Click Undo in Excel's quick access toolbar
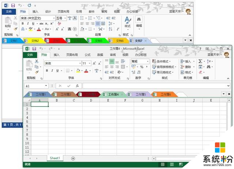This screenshot has width=234, height=169. [41, 49]
